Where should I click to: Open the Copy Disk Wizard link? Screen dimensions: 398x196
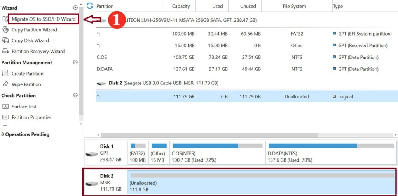coord(30,41)
